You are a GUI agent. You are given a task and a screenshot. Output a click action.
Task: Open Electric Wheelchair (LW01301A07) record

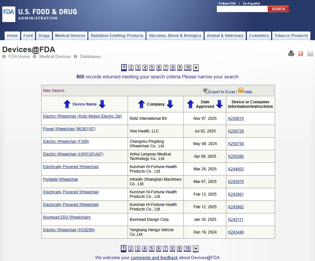coord(73,154)
